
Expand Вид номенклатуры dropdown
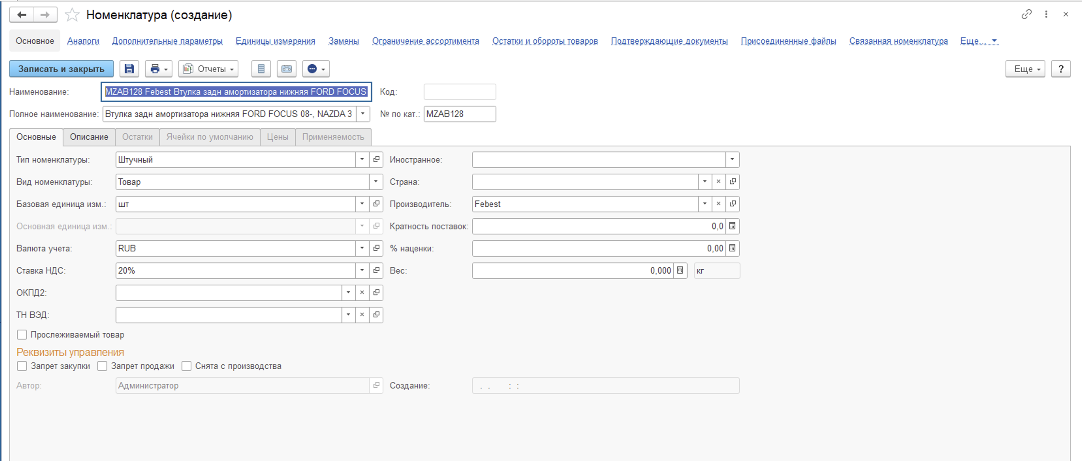click(x=375, y=182)
